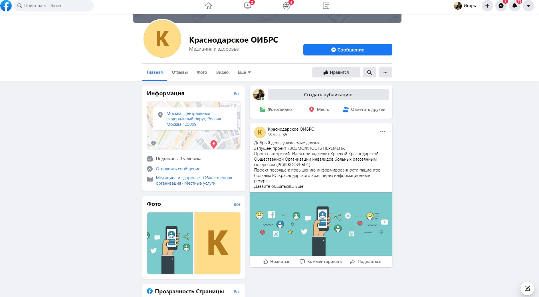Screen dimensions: 539x297
Task: Open the Watch video icon
Action: click(x=248, y=6)
